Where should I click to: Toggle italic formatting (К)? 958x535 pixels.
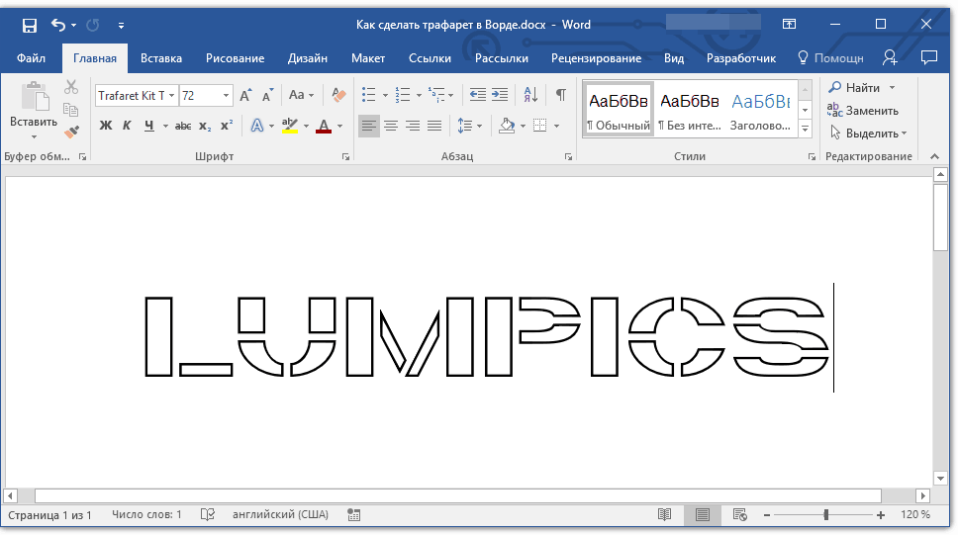(x=127, y=126)
